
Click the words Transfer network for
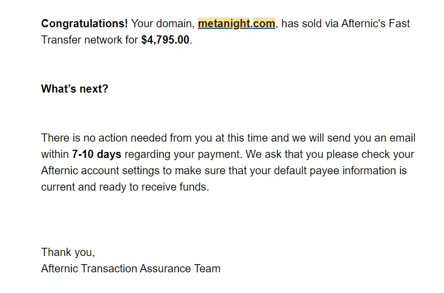(x=89, y=40)
